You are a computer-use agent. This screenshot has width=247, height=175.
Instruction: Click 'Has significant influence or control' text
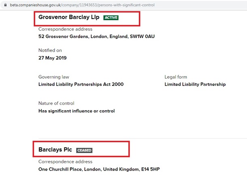click(x=76, y=111)
